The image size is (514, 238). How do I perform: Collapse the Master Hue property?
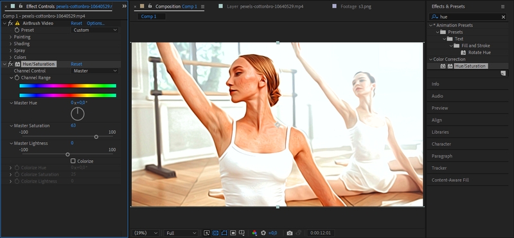[11, 103]
